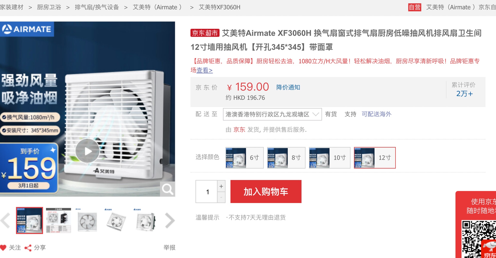Open the 查看> promotion link

coord(205,70)
